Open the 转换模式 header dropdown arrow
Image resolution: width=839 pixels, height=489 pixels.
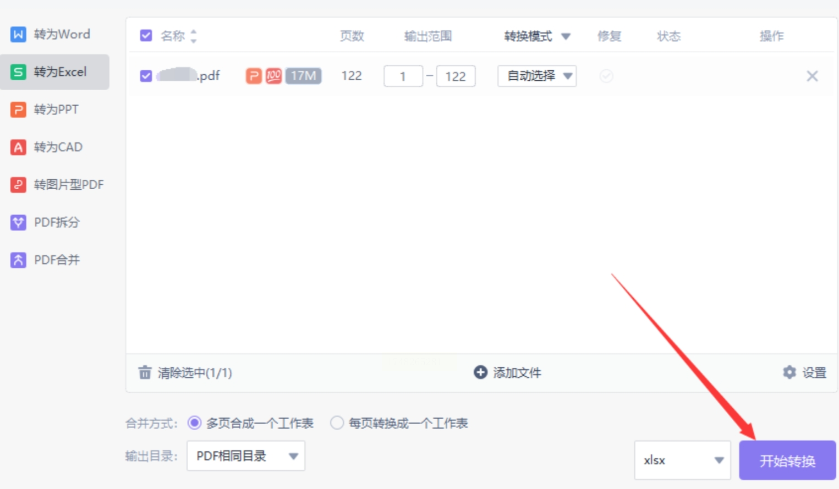566,37
